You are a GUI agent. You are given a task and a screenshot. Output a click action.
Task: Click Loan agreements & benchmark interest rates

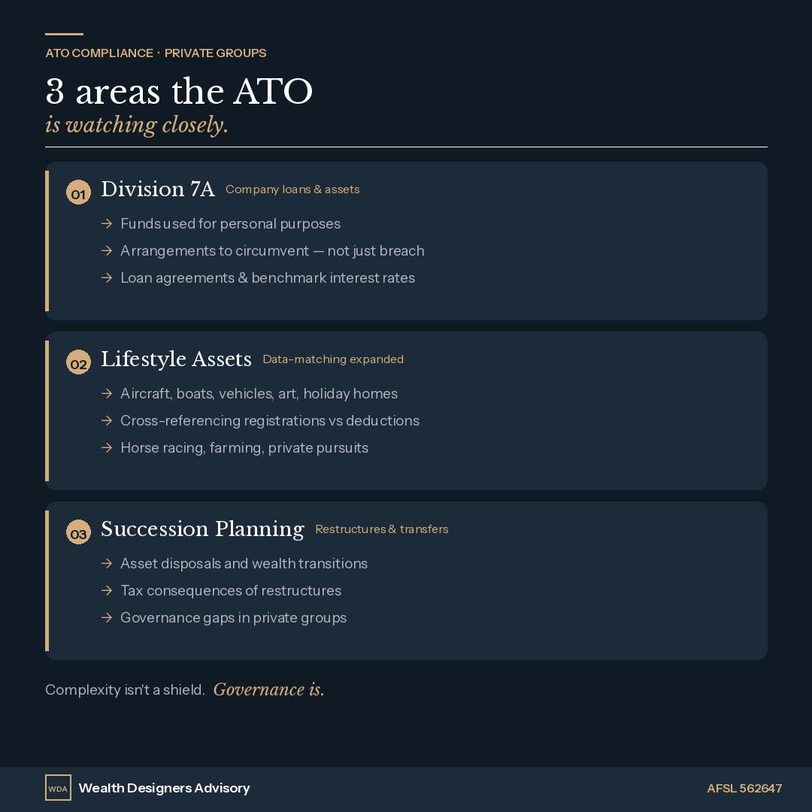coord(268,278)
